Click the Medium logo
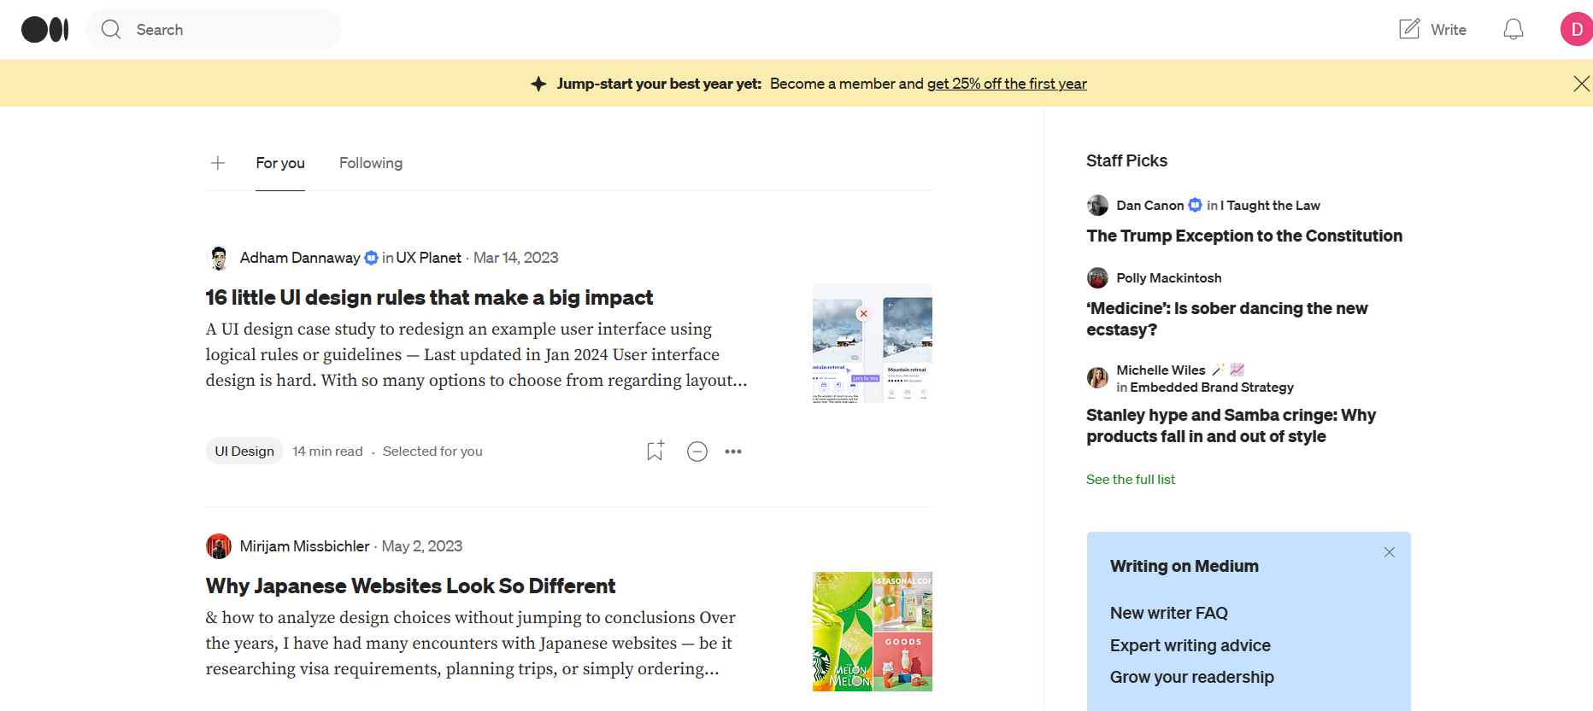Screen dimensions: 1593x711 point(44,30)
